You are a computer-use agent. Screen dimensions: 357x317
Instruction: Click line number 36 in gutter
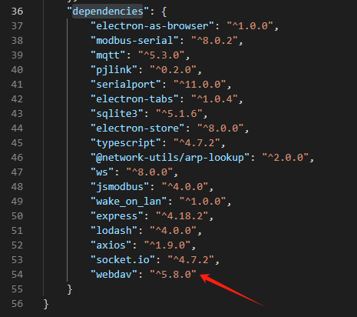[x=17, y=12]
